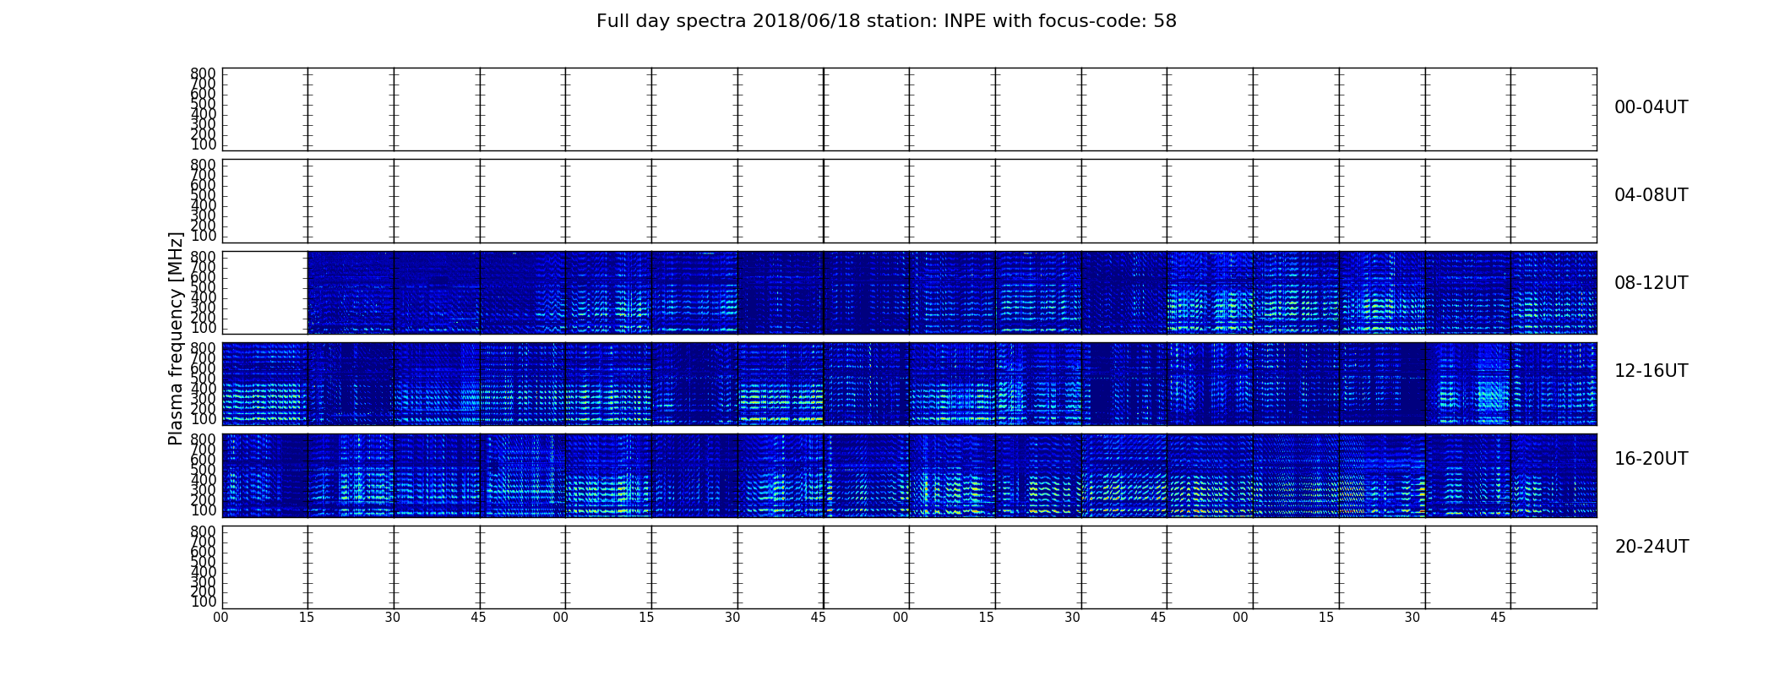The width and height of the screenshot is (1774, 676).
Task: Click the 12-16UT spectrogram panel
Action: pyautogui.click(x=909, y=384)
